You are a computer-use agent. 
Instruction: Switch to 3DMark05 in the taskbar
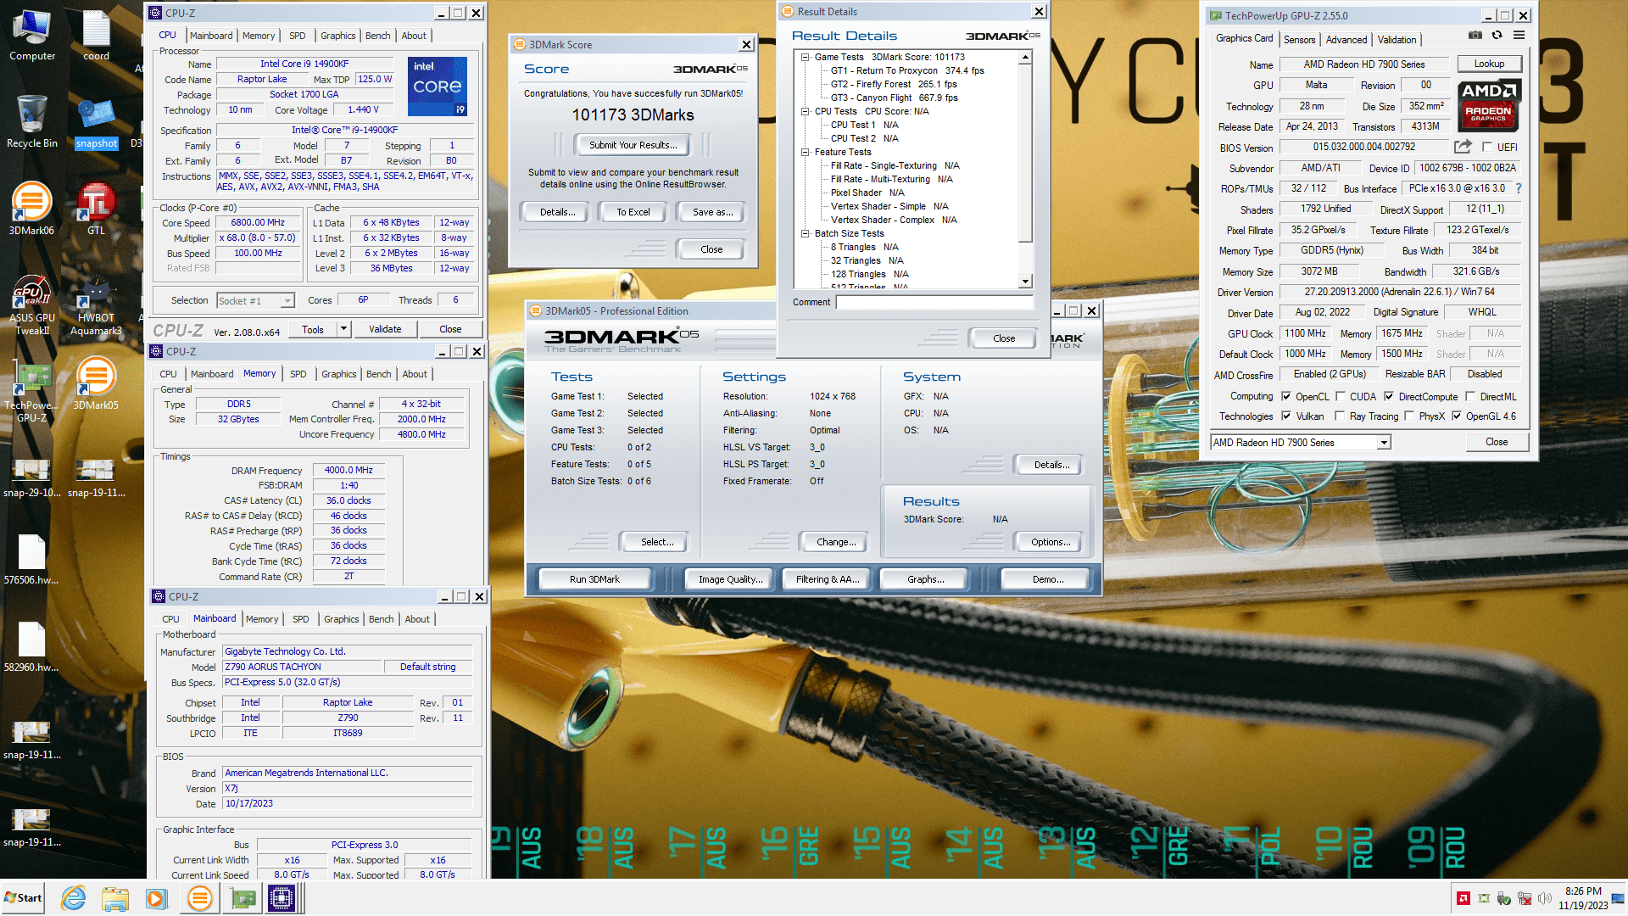pyautogui.click(x=200, y=898)
